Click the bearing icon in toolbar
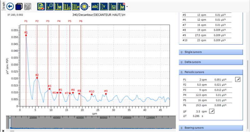Viewport: 250px width, 132px height. [84, 6]
